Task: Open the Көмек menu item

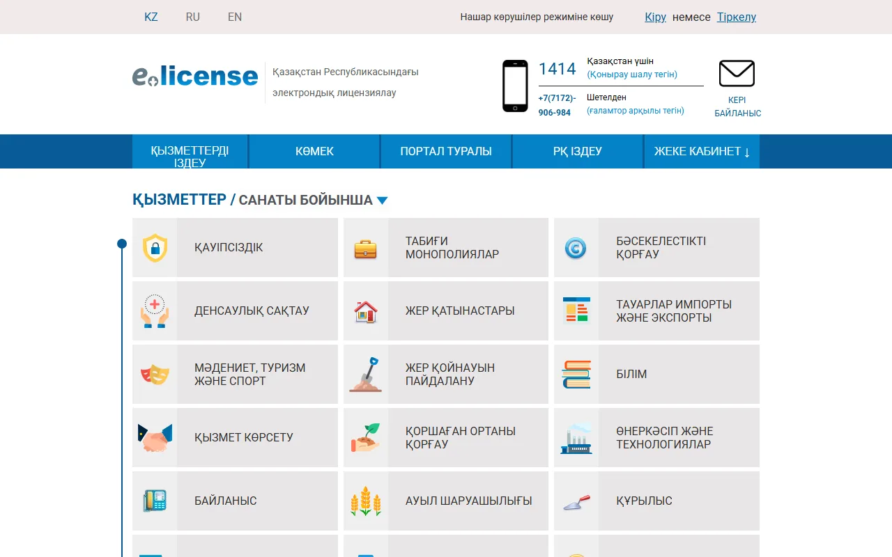Action: 314,151
